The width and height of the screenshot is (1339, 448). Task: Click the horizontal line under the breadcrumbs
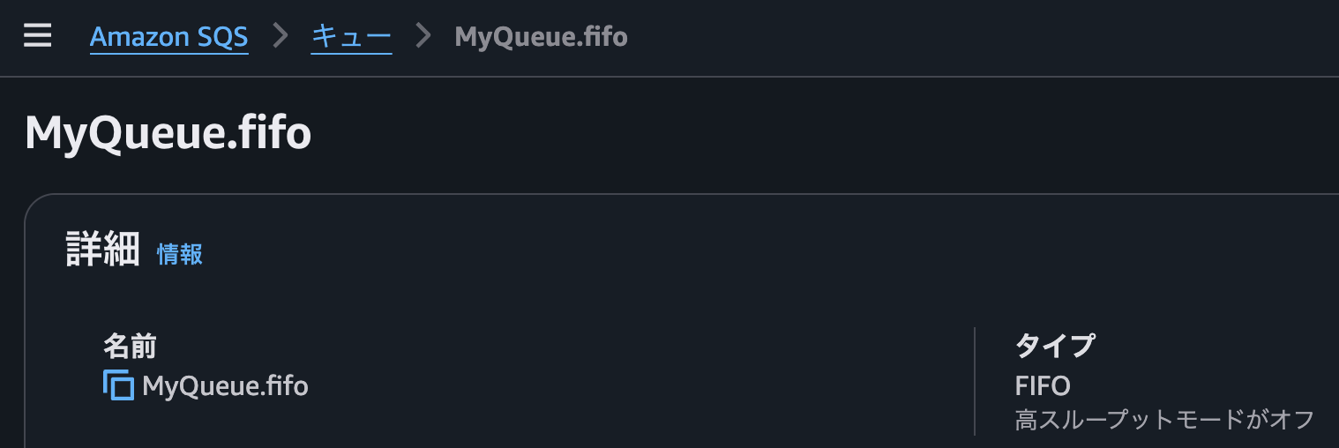670,78
